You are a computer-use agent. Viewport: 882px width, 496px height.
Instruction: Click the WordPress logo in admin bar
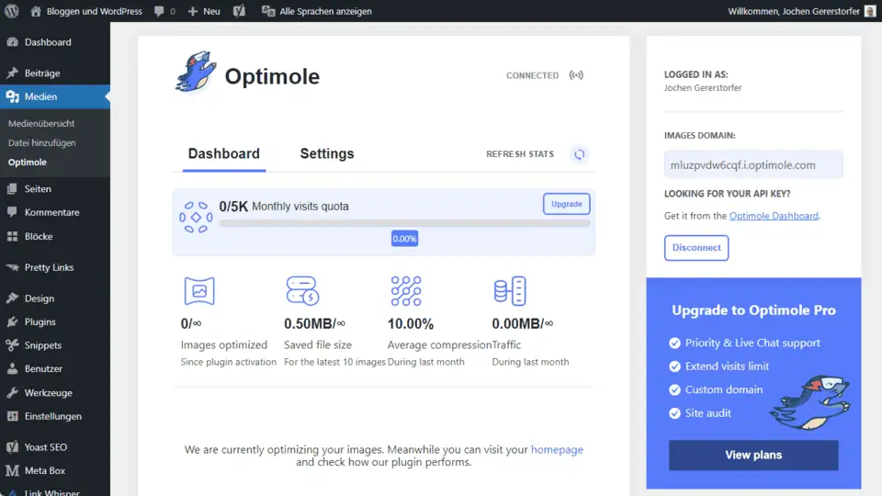point(12,11)
